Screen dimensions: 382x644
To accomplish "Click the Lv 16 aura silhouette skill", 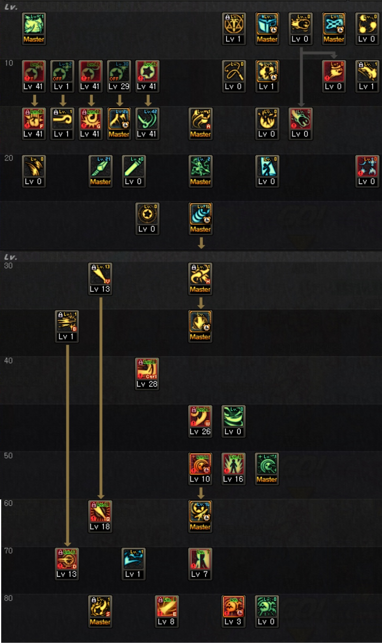I will click(233, 465).
